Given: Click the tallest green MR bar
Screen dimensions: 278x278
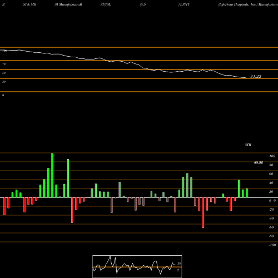Looking at the screenshot, I should [x=52, y=175].
